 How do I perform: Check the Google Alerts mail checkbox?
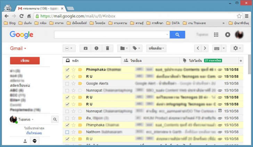click(x=67, y=84)
